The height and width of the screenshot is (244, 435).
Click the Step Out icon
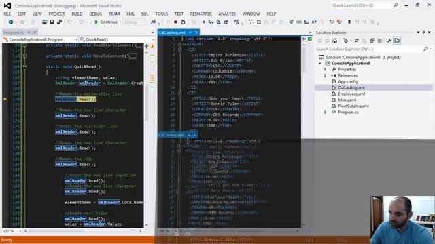point(226,22)
